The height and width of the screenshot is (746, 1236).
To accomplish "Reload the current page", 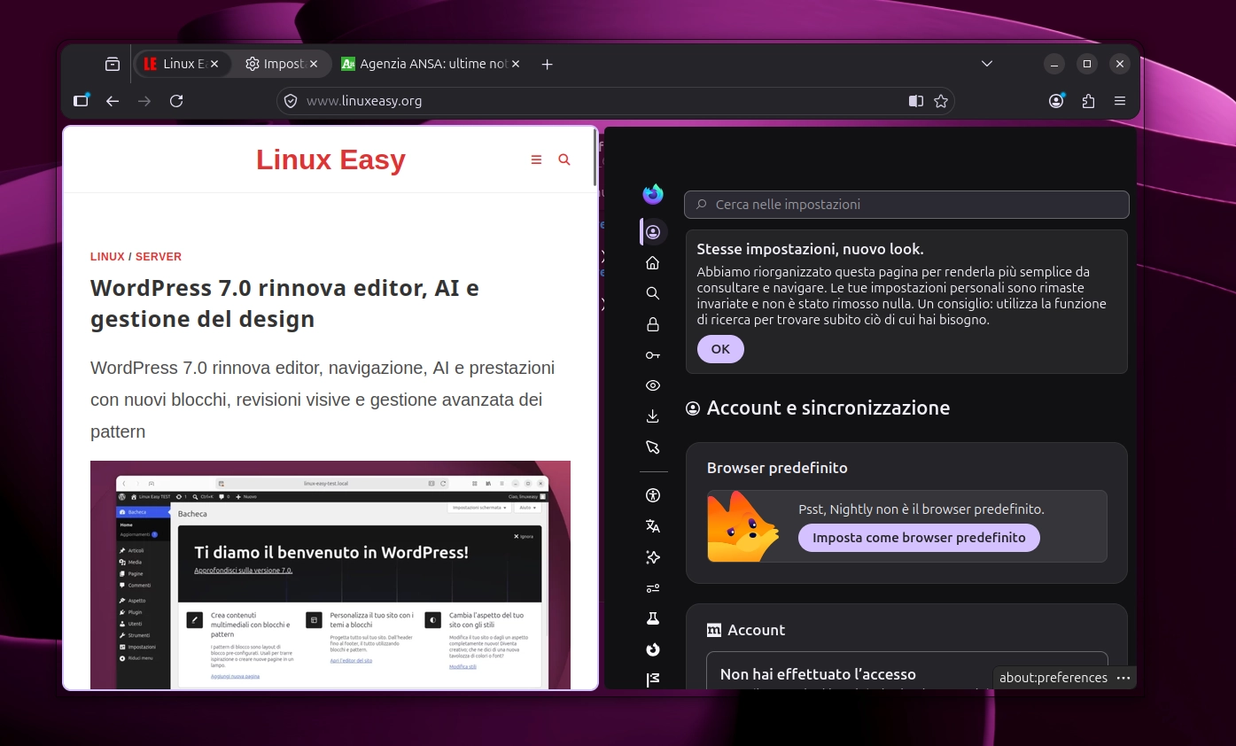I will click(176, 101).
